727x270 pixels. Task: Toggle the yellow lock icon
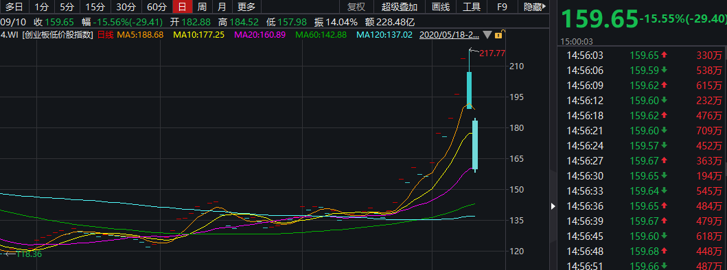click(499, 34)
